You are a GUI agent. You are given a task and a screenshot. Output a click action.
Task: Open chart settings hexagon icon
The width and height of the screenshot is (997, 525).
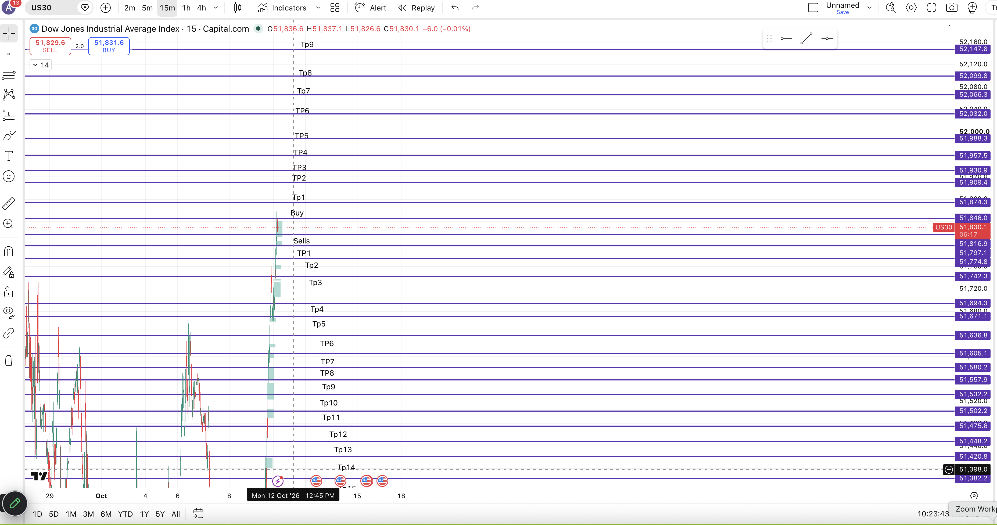point(911,8)
